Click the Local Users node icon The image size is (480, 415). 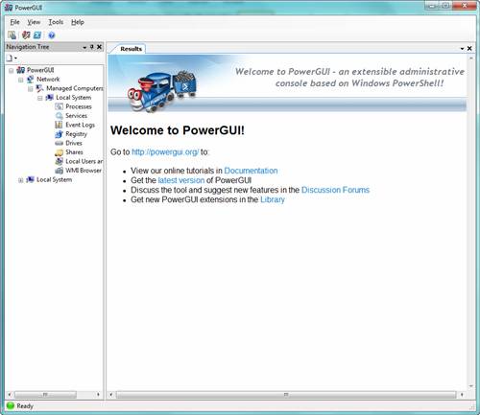(59, 161)
